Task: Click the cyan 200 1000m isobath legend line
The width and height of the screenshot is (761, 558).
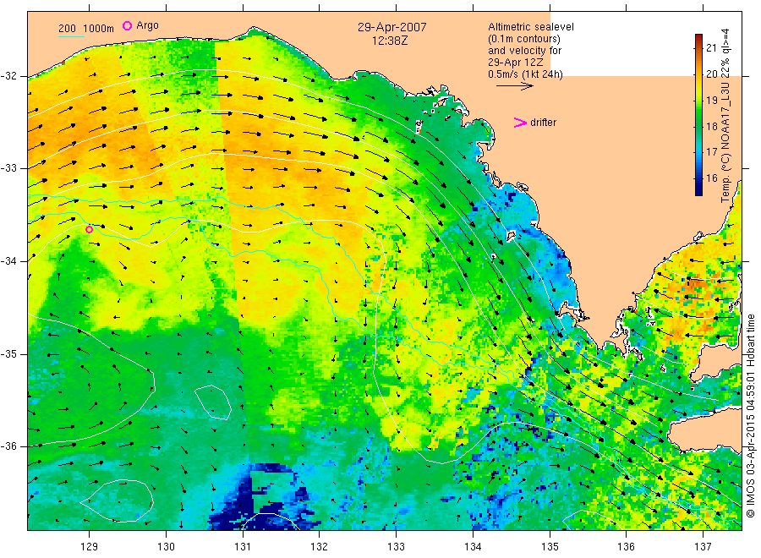Action: 71,36
